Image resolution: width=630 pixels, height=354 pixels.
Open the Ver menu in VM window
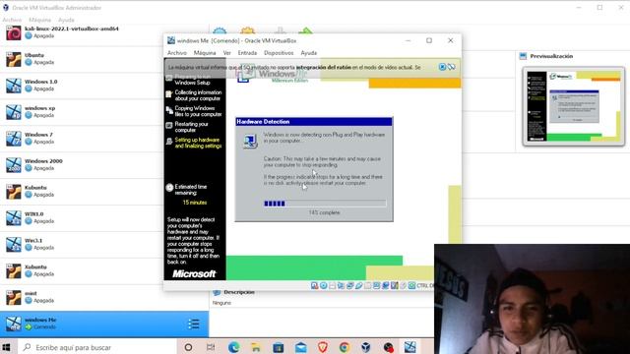click(x=227, y=52)
